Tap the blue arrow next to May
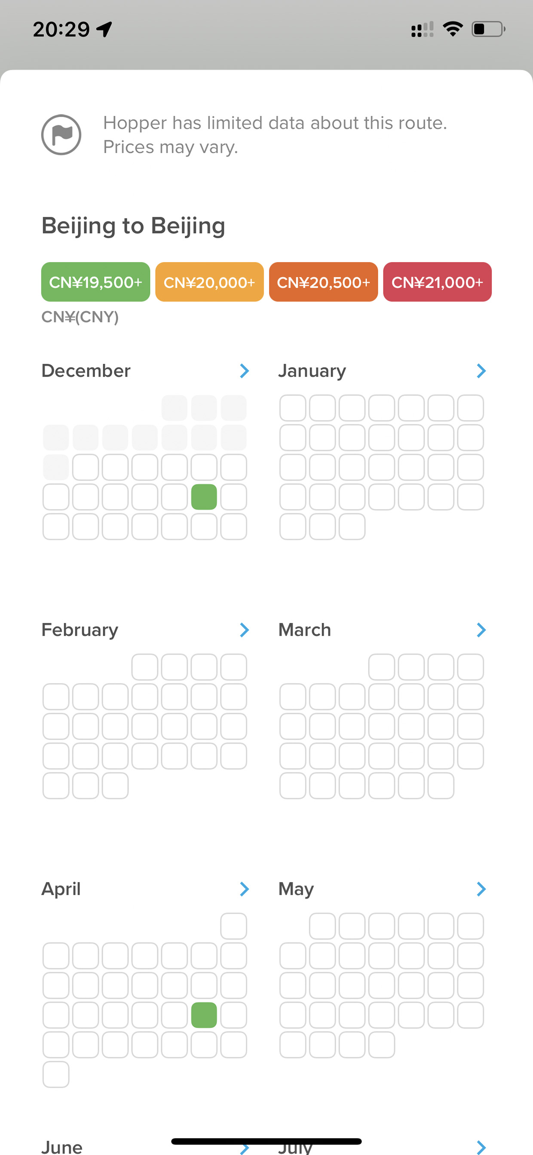Screen dimensions: 533x1155 click(481, 889)
